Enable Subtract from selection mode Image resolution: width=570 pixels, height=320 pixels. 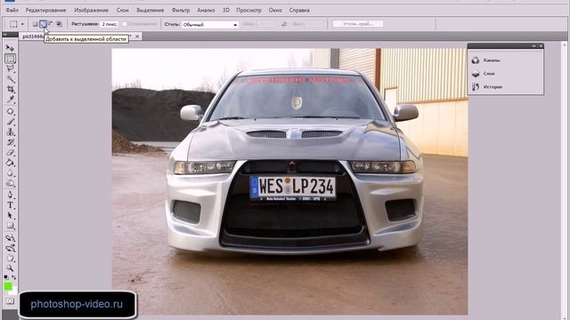(x=51, y=24)
